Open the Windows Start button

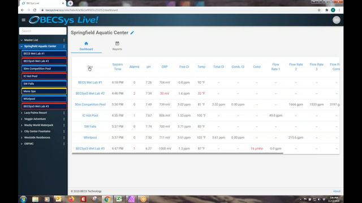[23, 199]
